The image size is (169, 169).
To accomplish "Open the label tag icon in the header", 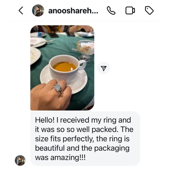I will point(149,10).
